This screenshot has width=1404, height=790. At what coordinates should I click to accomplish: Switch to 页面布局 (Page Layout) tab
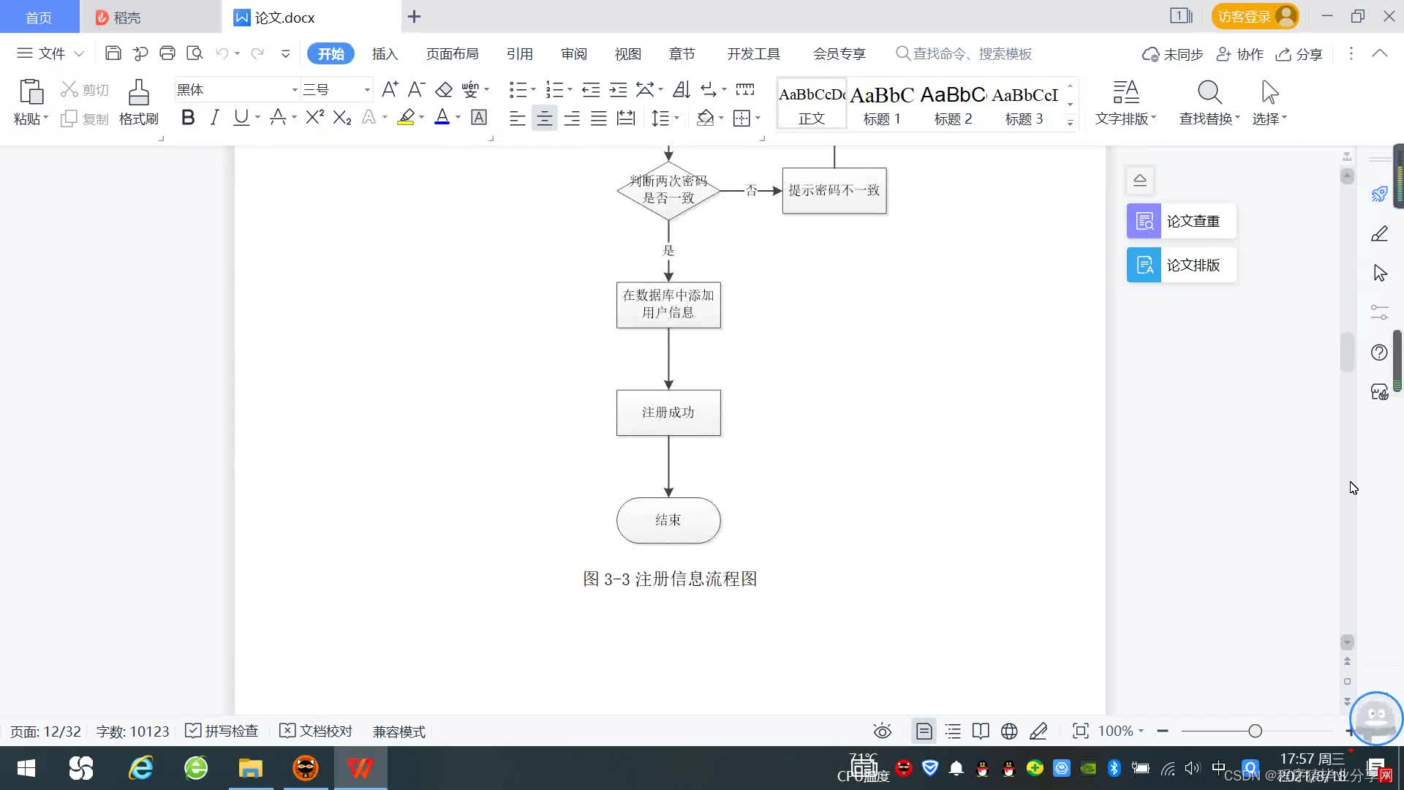[452, 53]
